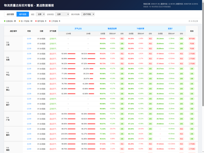Image resolution: width=204 pixels, height=153 pixels.
Task: Click the 92.64% weather bar in 东莞 11:30 row
Action: (x=71, y=54)
